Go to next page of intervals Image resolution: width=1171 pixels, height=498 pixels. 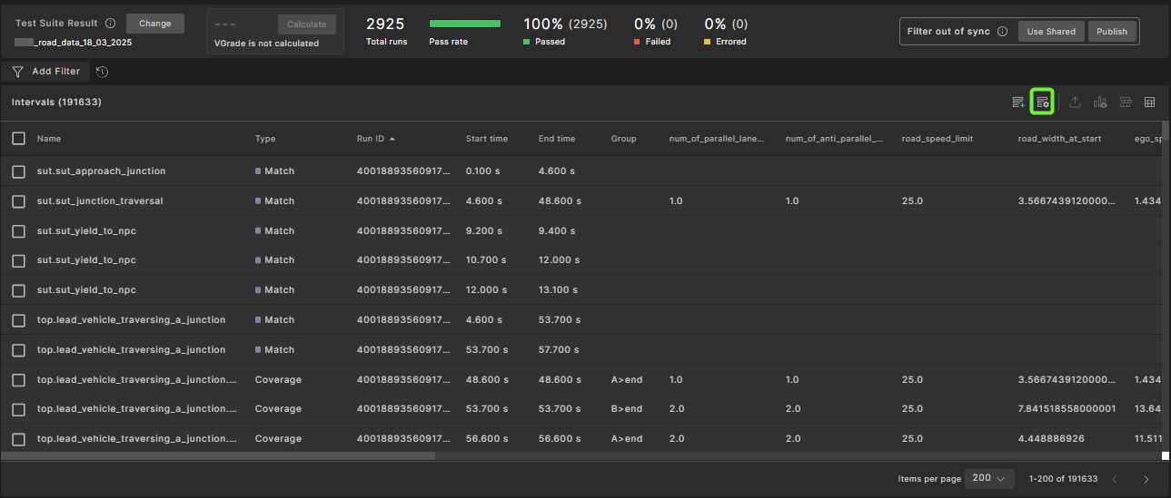click(1146, 479)
